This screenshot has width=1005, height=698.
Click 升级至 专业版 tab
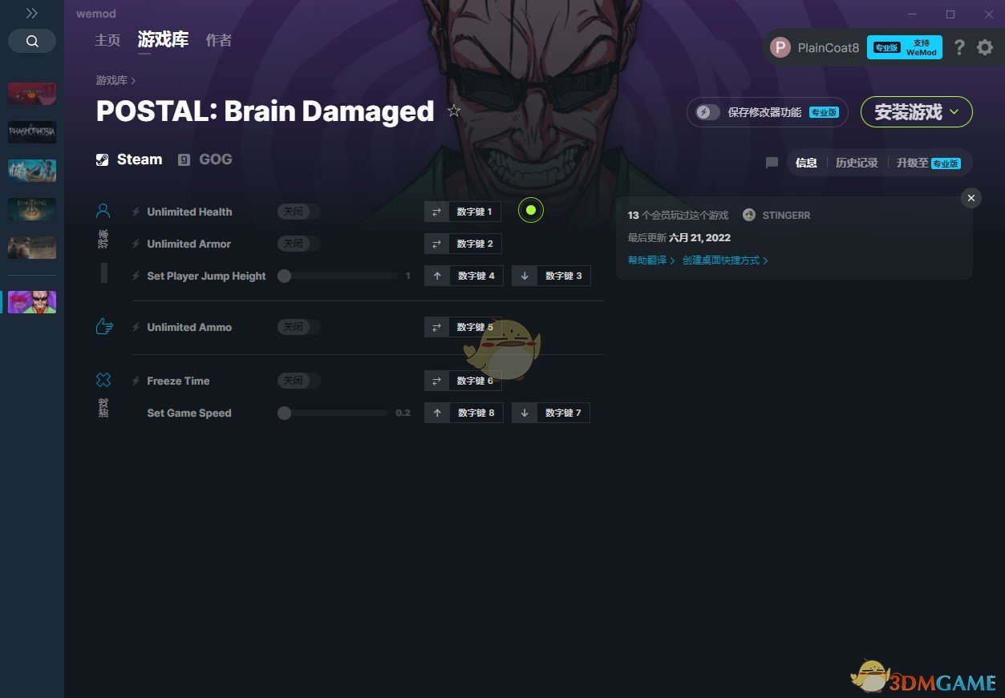[x=928, y=163]
